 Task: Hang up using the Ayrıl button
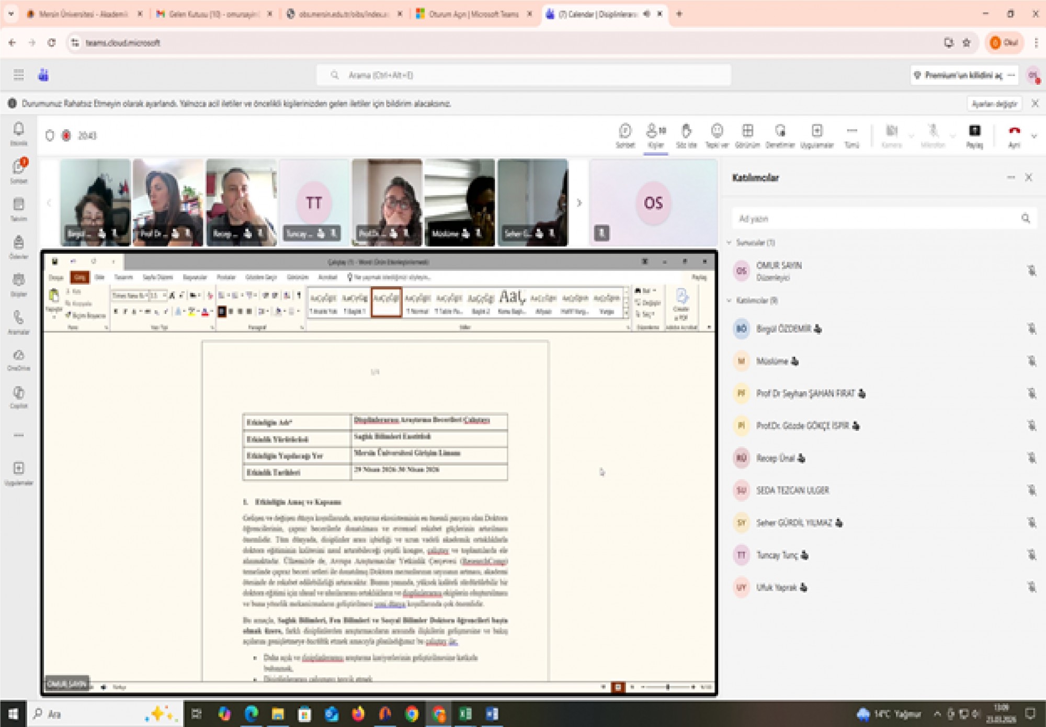point(1014,135)
